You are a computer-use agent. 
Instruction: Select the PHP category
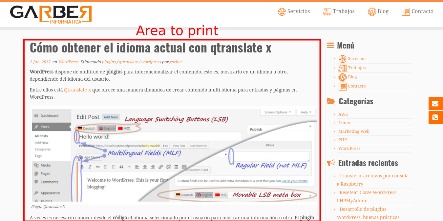343,140
